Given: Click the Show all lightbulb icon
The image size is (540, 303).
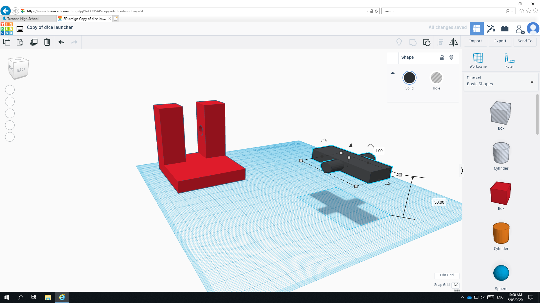Looking at the screenshot, I should 399,42.
